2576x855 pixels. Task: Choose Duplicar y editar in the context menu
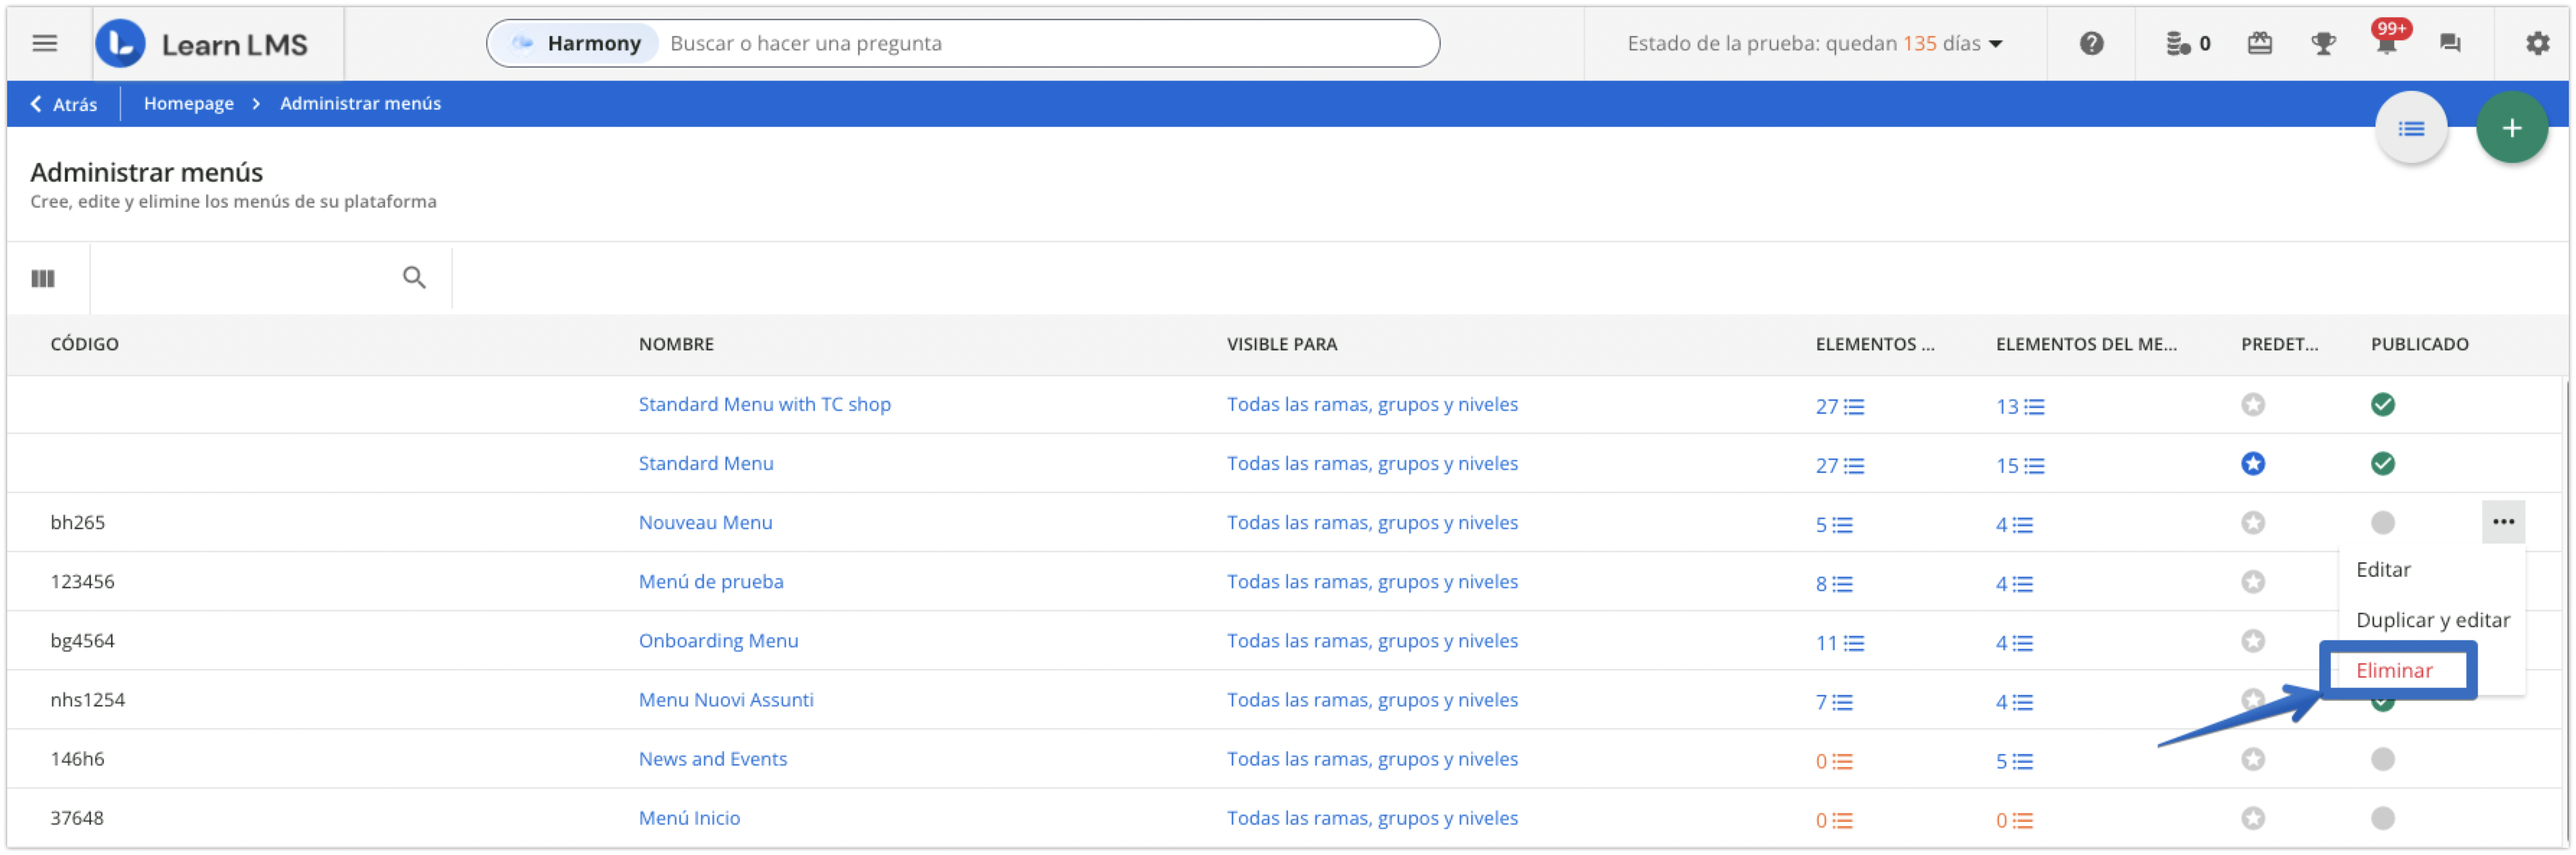tap(2432, 619)
